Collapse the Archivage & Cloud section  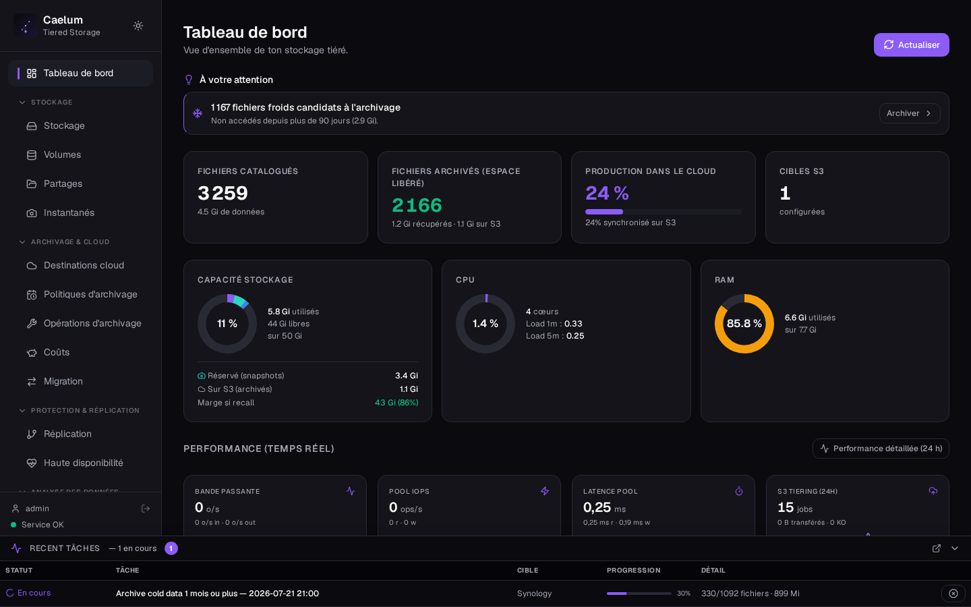22,242
